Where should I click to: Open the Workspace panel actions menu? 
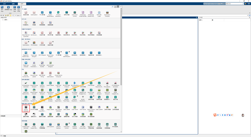[250, 17]
